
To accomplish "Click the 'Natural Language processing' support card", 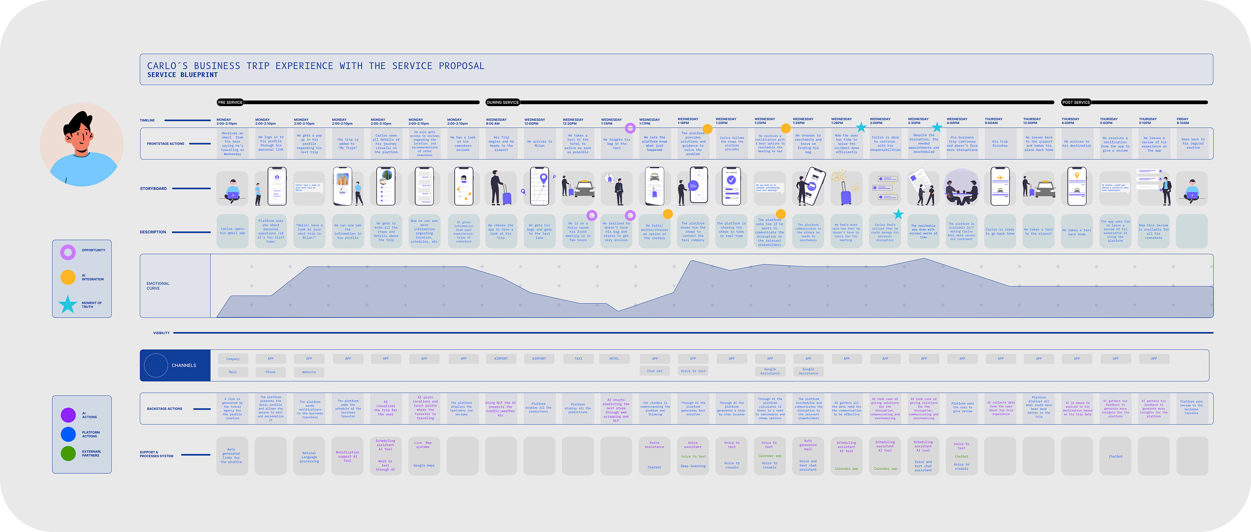I will tap(309, 456).
